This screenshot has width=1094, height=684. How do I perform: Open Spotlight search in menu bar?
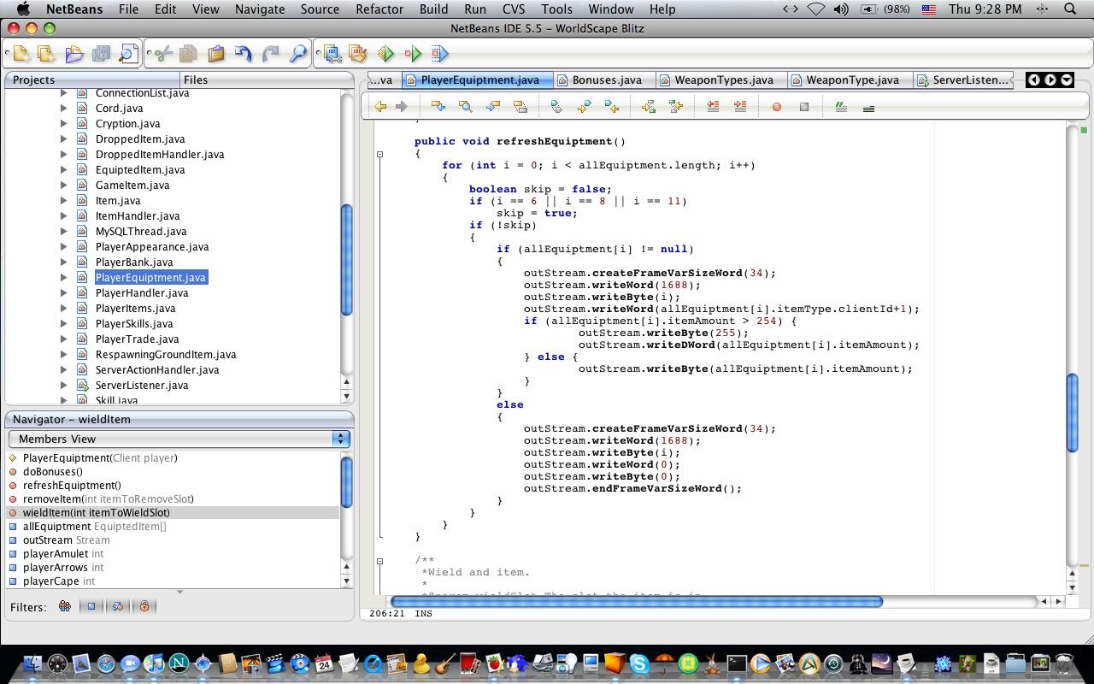(x=1070, y=9)
